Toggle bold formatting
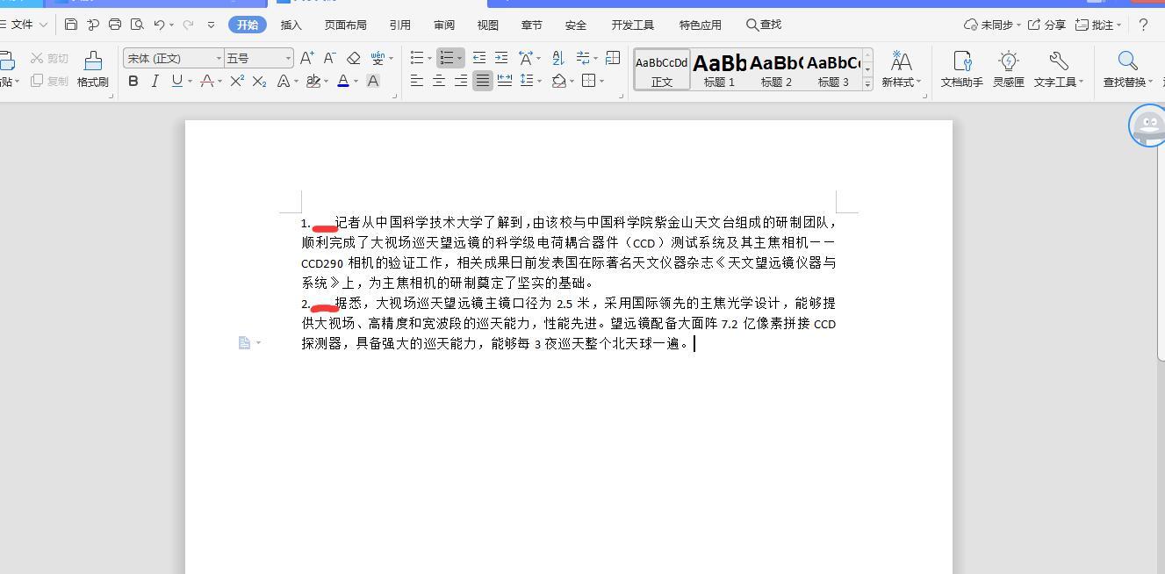 pyautogui.click(x=133, y=81)
